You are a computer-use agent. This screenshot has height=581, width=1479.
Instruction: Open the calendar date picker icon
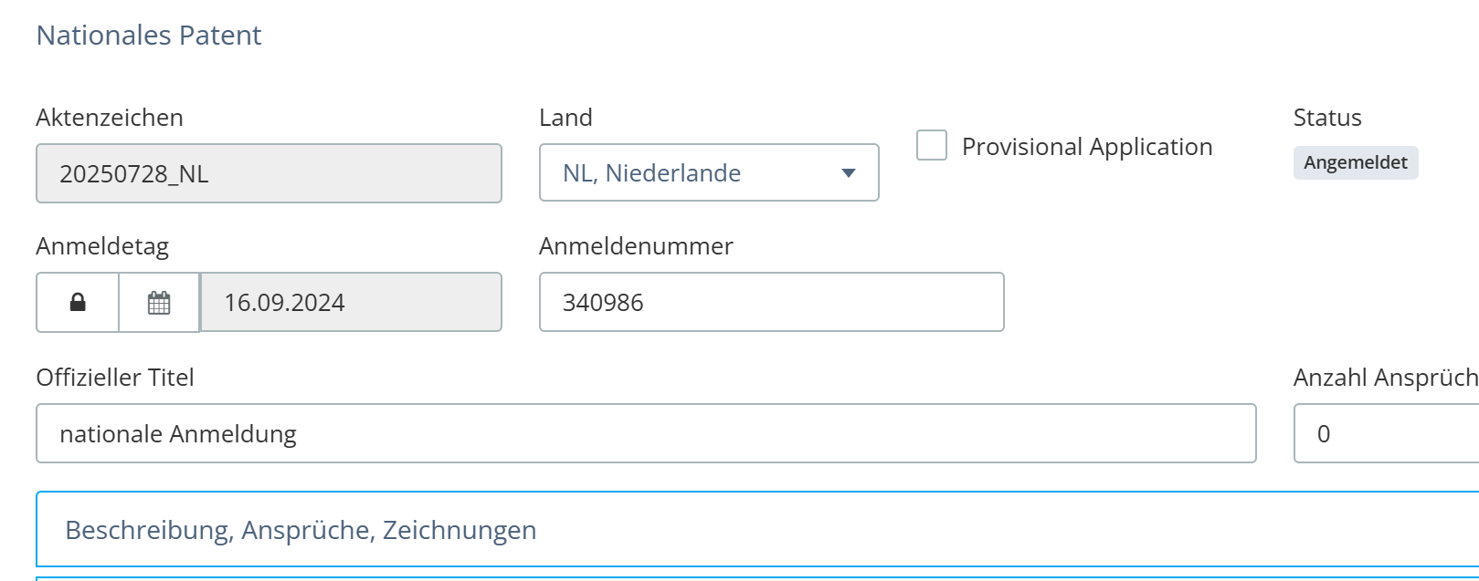pos(159,302)
